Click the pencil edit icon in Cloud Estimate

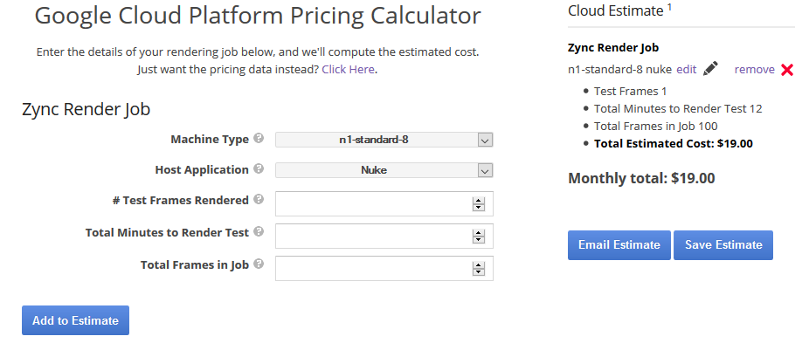(710, 69)
